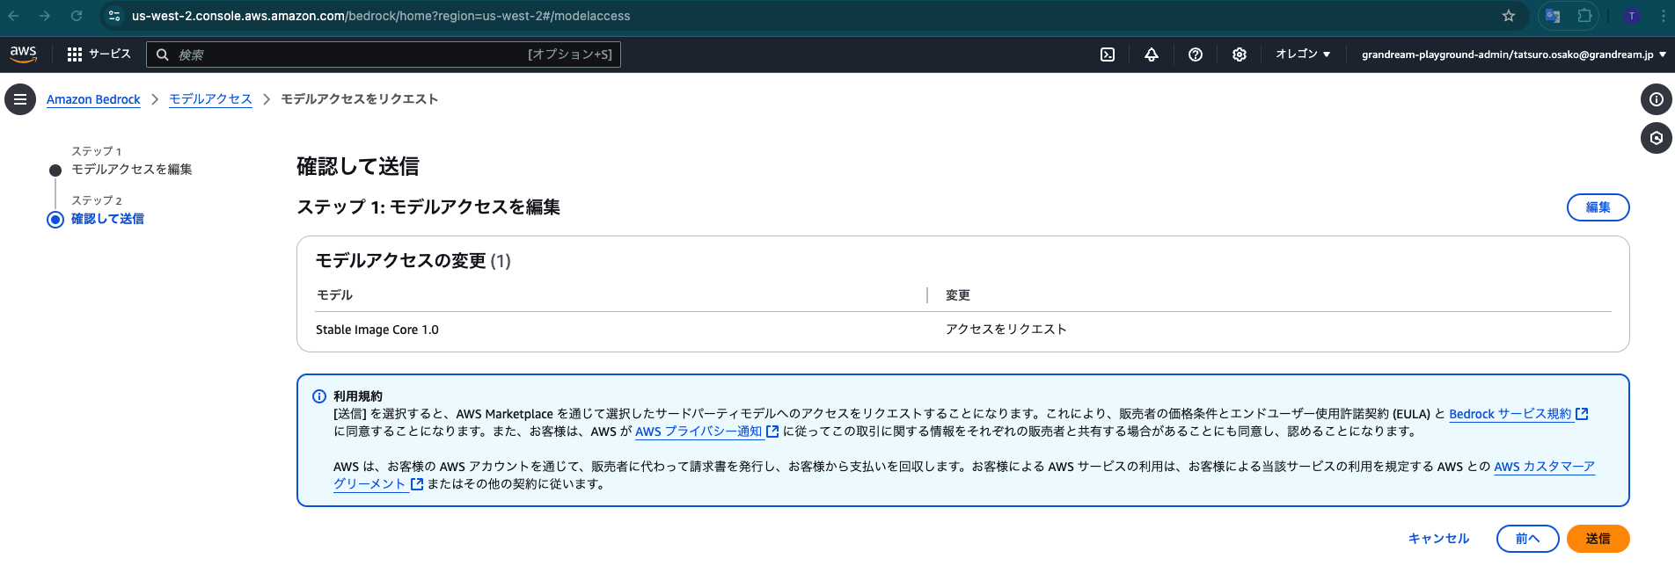Open AWS CloudShell terminal icon
Viewport: 1675px width, 573px height.
(x=1108, y=54)
